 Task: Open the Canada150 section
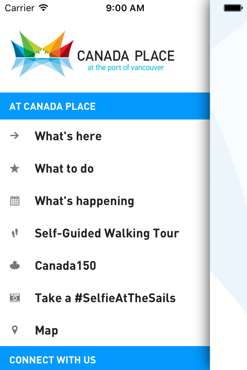pos(66,266)
